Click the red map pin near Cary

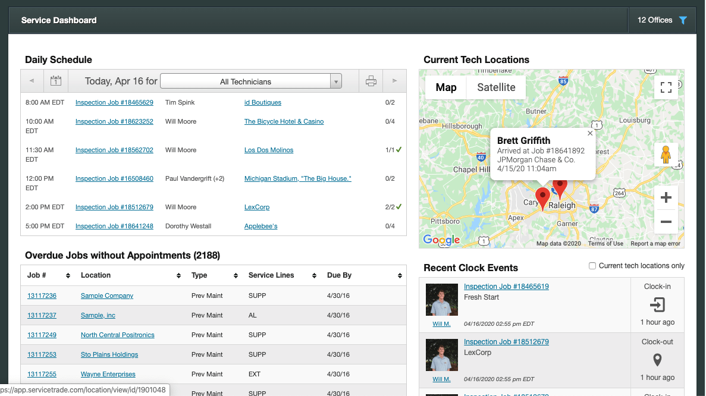tap(542, 199)
